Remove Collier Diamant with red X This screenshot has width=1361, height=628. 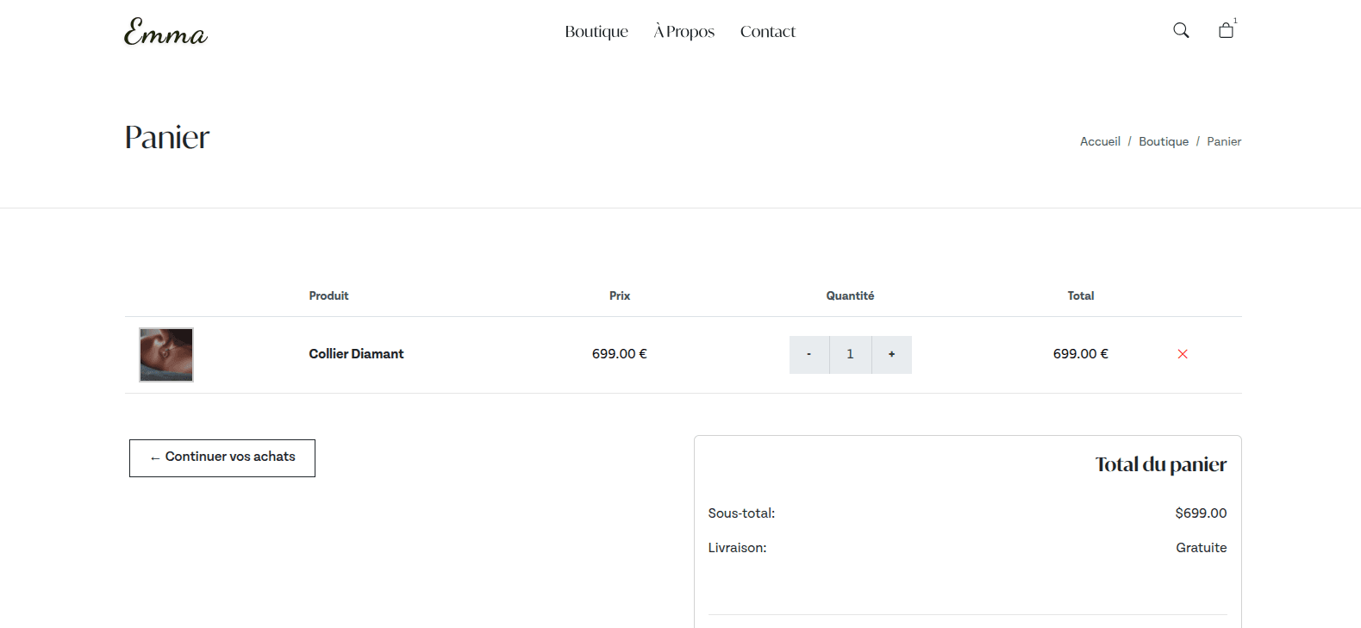point(1183,354)
